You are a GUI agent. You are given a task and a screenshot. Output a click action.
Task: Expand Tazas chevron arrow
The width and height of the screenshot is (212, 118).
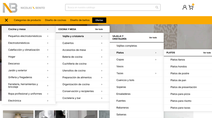coord(156,73)
